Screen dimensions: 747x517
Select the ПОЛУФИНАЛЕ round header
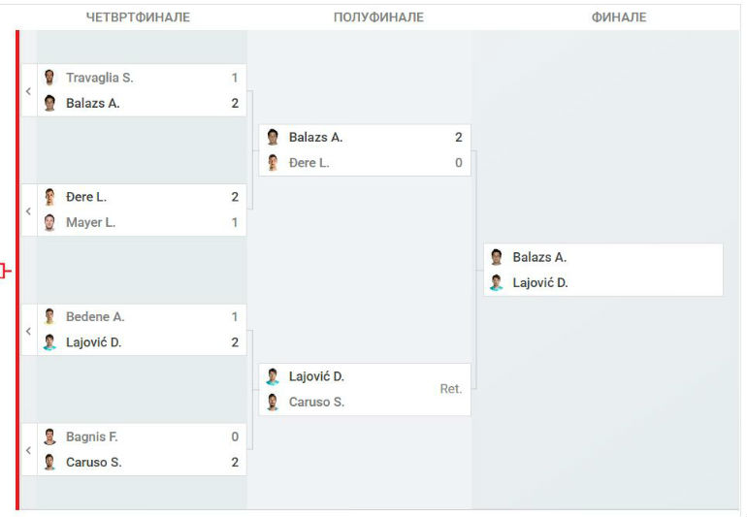(x=378, y=17)
